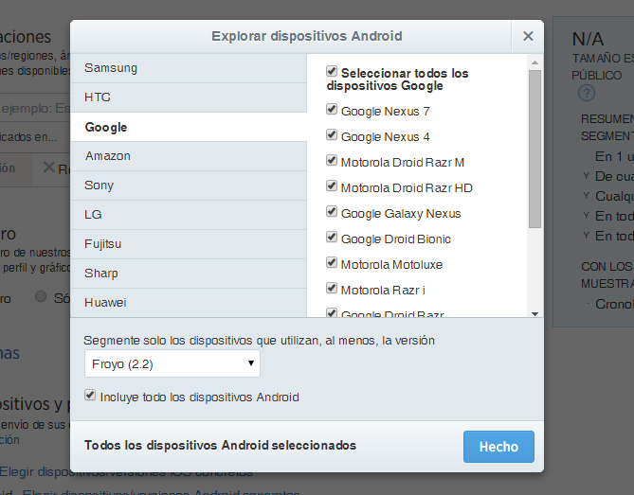Open the Froyo (2.2) version dropdown
The height and width of the screenshot is (495, 634).
point(172,363)
